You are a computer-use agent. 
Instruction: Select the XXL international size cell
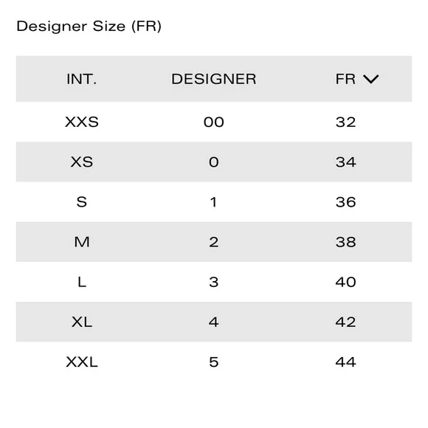click(x=82, y=362)
